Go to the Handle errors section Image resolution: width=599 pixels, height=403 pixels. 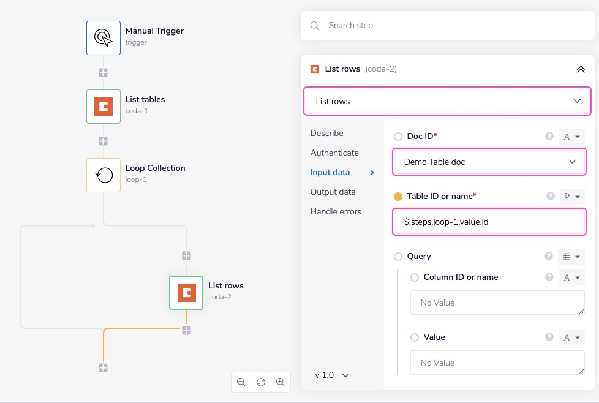[336, 211]
